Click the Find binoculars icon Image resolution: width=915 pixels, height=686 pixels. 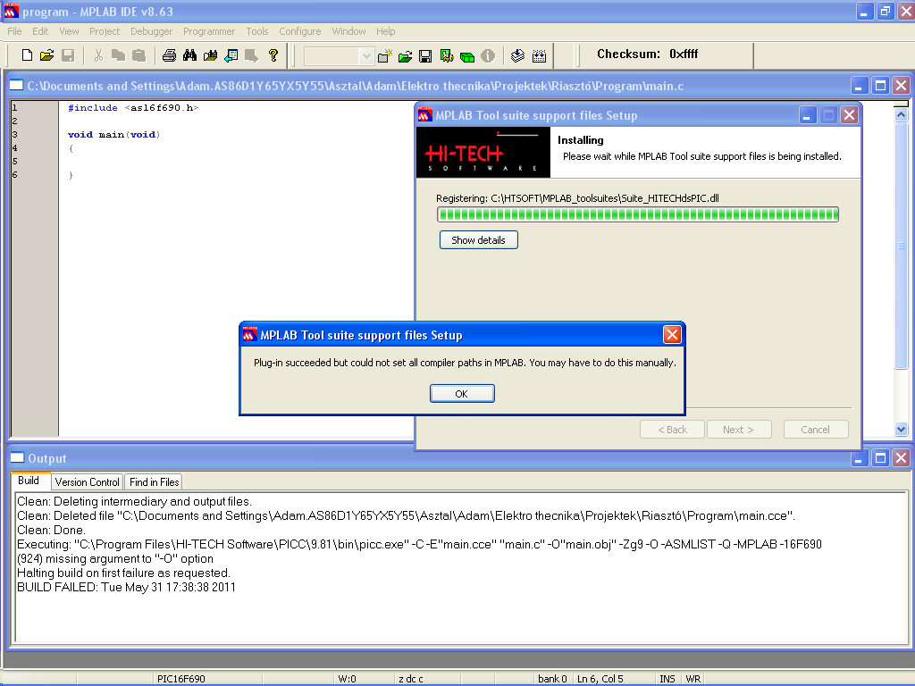[x=189, y=55]
